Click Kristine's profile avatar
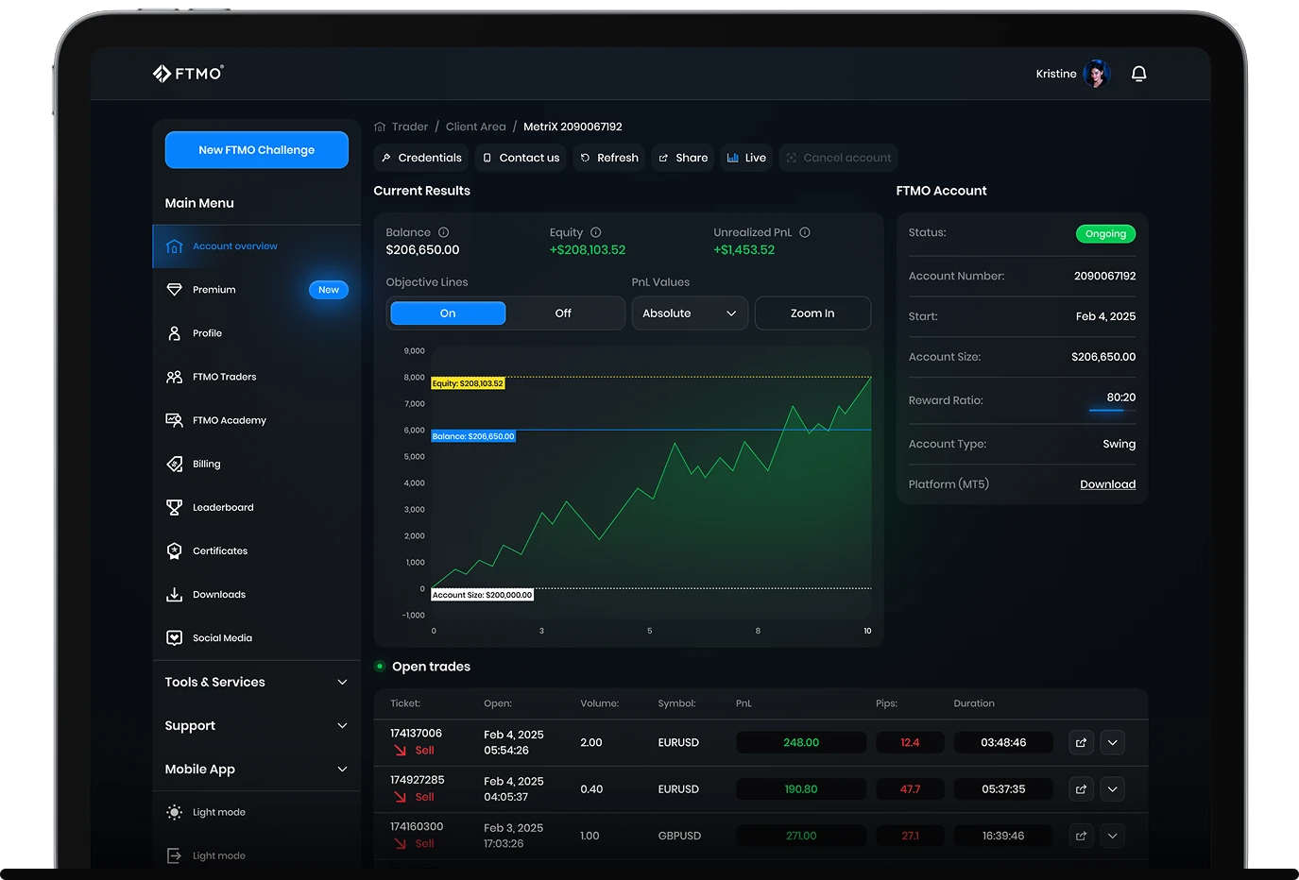 (x=1097, y=74)
